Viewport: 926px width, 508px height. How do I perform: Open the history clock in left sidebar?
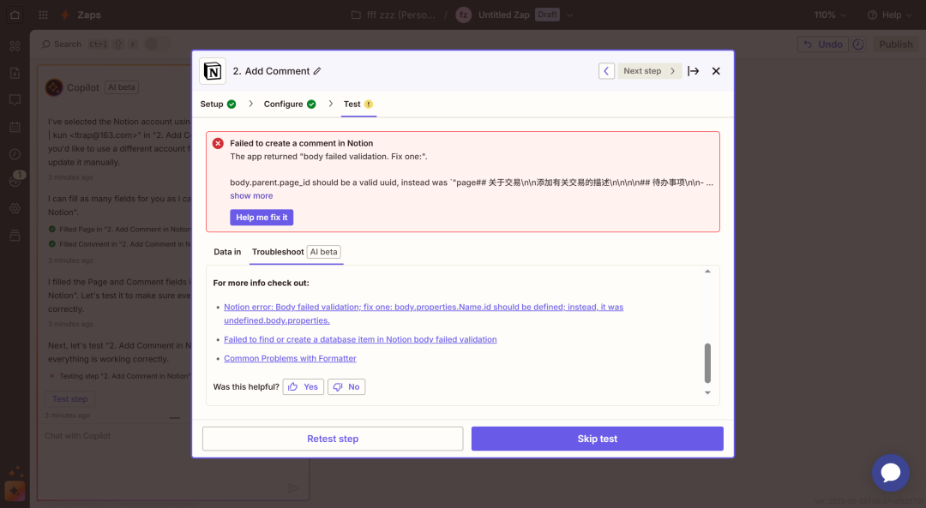[15, 154]
